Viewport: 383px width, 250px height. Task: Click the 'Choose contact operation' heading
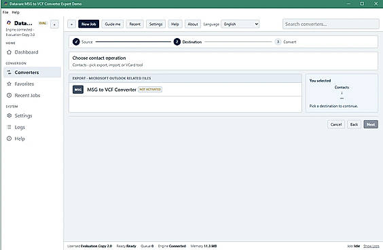99,58
